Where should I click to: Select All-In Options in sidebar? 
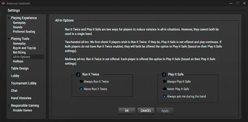click(28, 57)
